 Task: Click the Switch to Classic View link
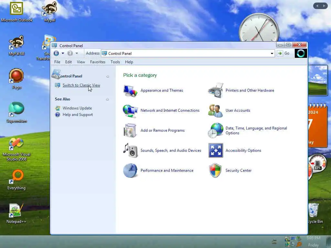81,85
